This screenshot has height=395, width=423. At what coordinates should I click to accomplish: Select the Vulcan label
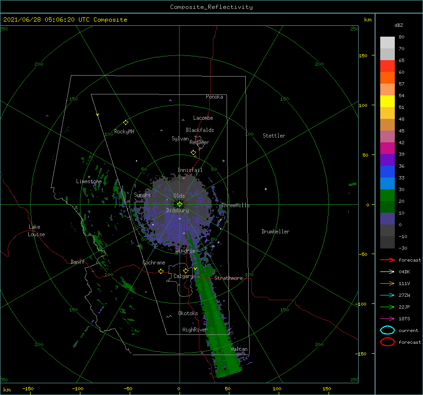(239, 349)
